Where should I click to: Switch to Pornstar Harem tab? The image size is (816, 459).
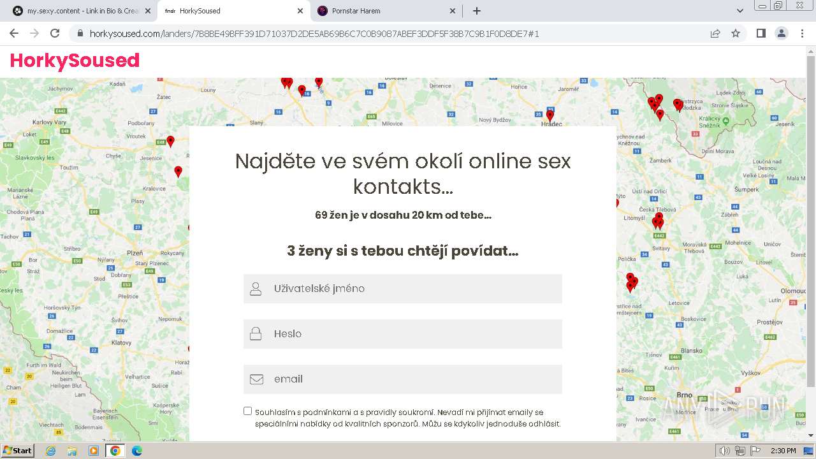pyautogui.click(x=386, y=11)
